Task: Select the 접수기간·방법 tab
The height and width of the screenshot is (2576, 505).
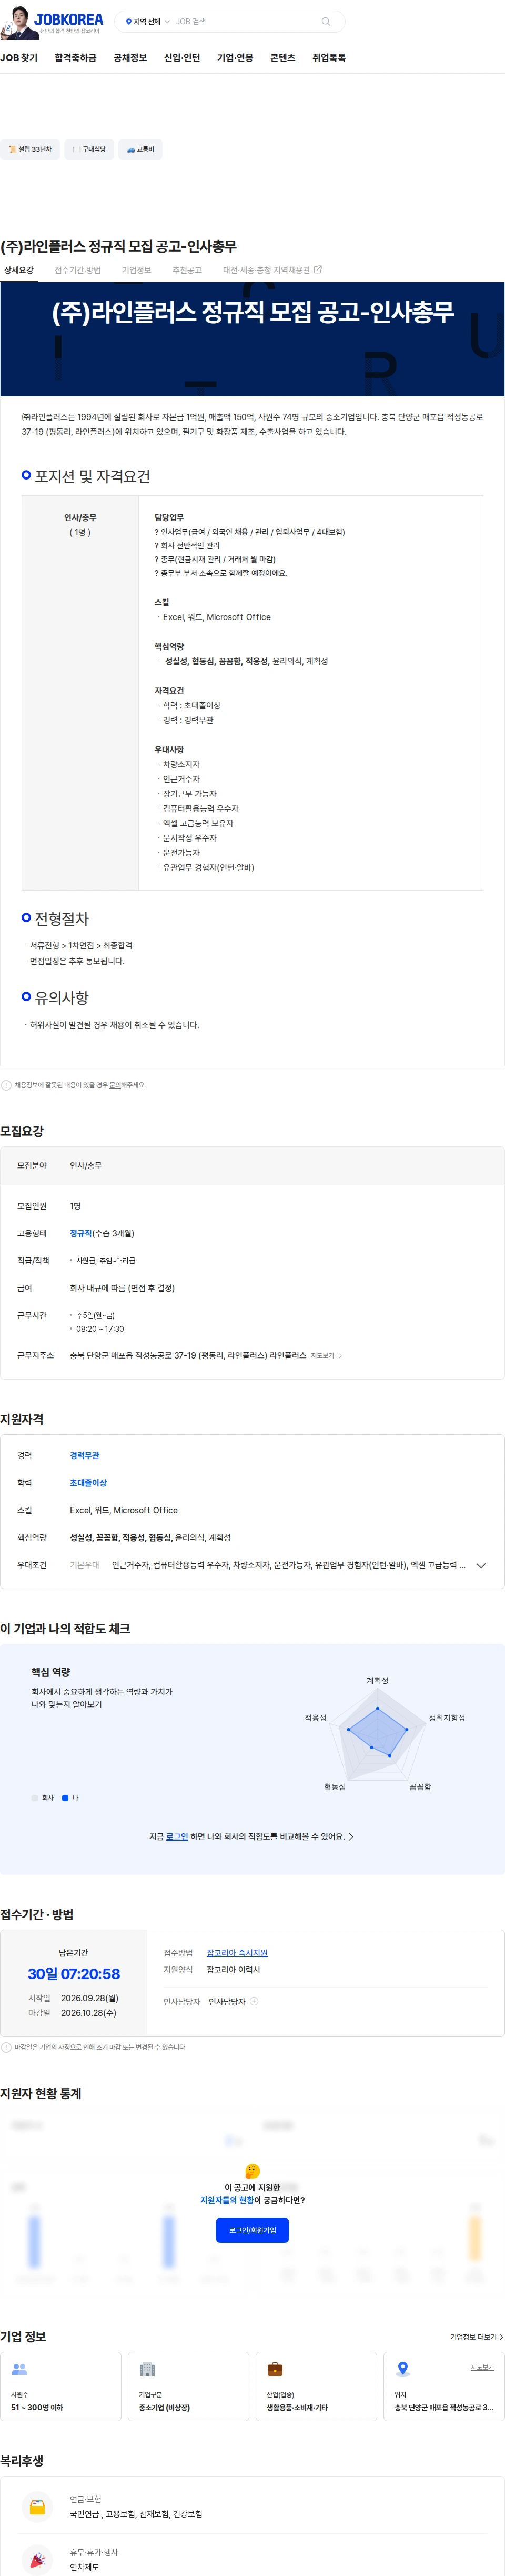Action: pos(77,270)
